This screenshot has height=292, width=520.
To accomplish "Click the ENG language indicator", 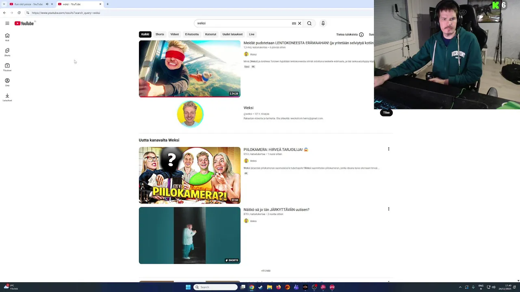I will pos(481,287).
